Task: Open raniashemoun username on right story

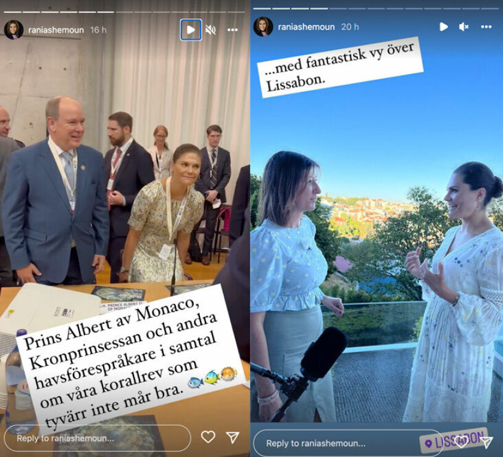Action: coord(306,27)
